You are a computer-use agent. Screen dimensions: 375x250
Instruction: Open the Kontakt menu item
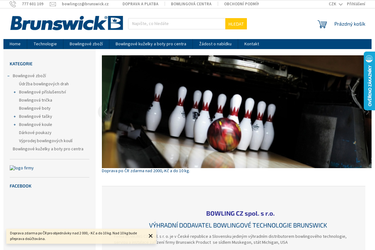click(252, 44)
